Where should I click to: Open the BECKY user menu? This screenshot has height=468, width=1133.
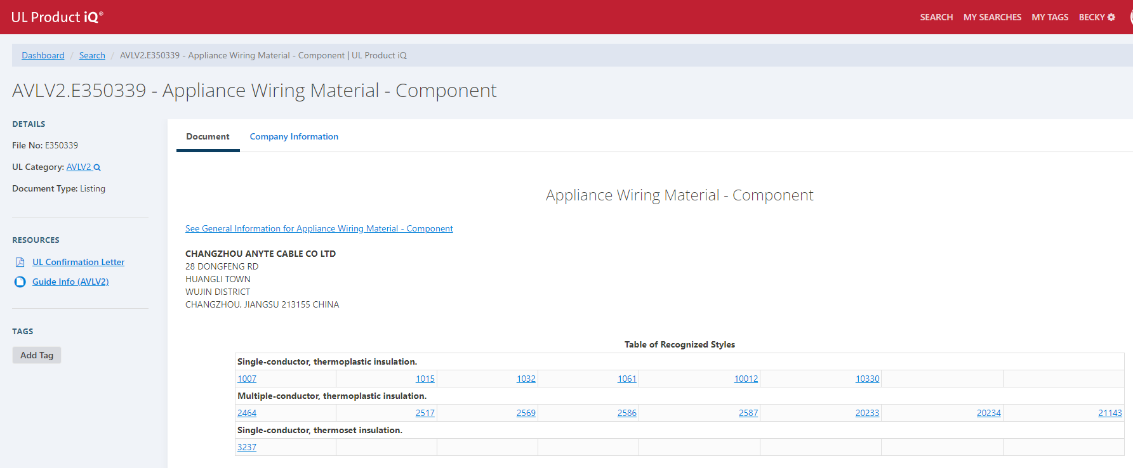pos(1096,17)
